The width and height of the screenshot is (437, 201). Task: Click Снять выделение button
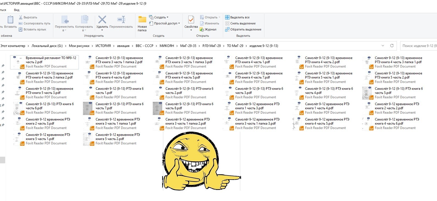(240, 23)
